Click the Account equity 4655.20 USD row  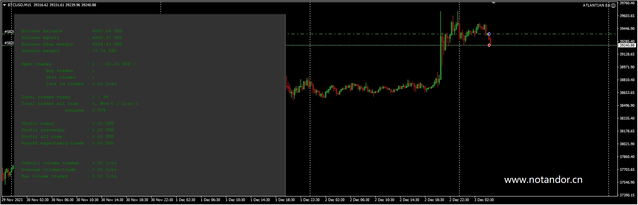click(x=72, y=38)
